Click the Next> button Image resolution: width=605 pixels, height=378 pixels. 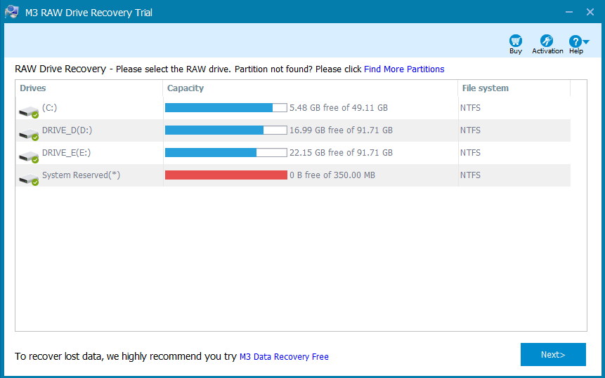click(553, 355)
